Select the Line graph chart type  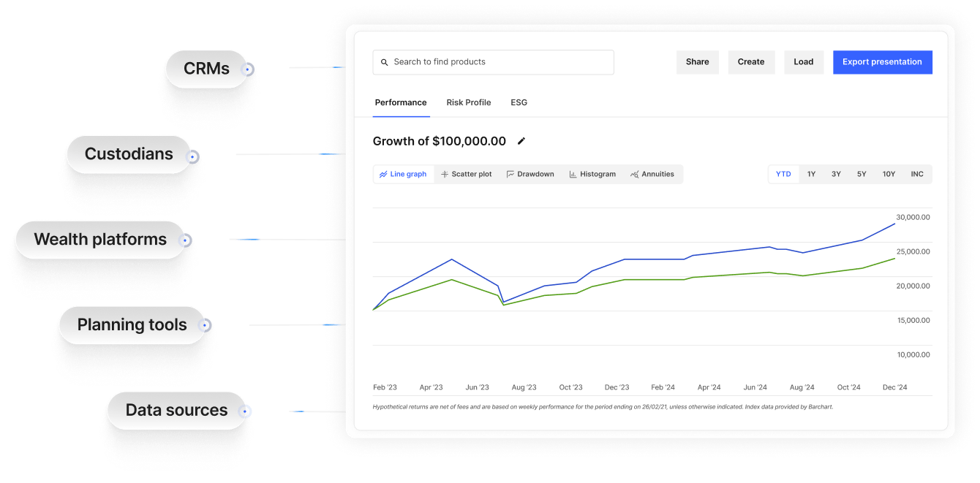click(x=403, y=174)
